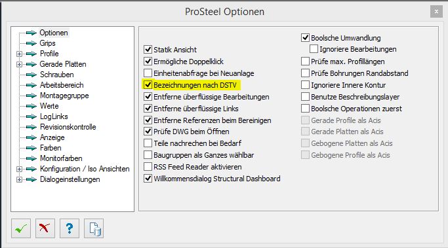The width and height of the screenshot is (448, 248).
Task: Click the arrow icon beside Farben
Action: click(31, 148)
